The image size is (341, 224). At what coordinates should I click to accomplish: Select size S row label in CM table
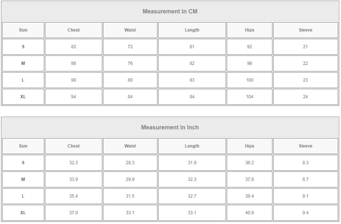pos(23,47)
